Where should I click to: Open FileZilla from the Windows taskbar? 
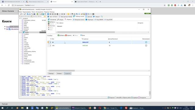click(x=126, y=108)
